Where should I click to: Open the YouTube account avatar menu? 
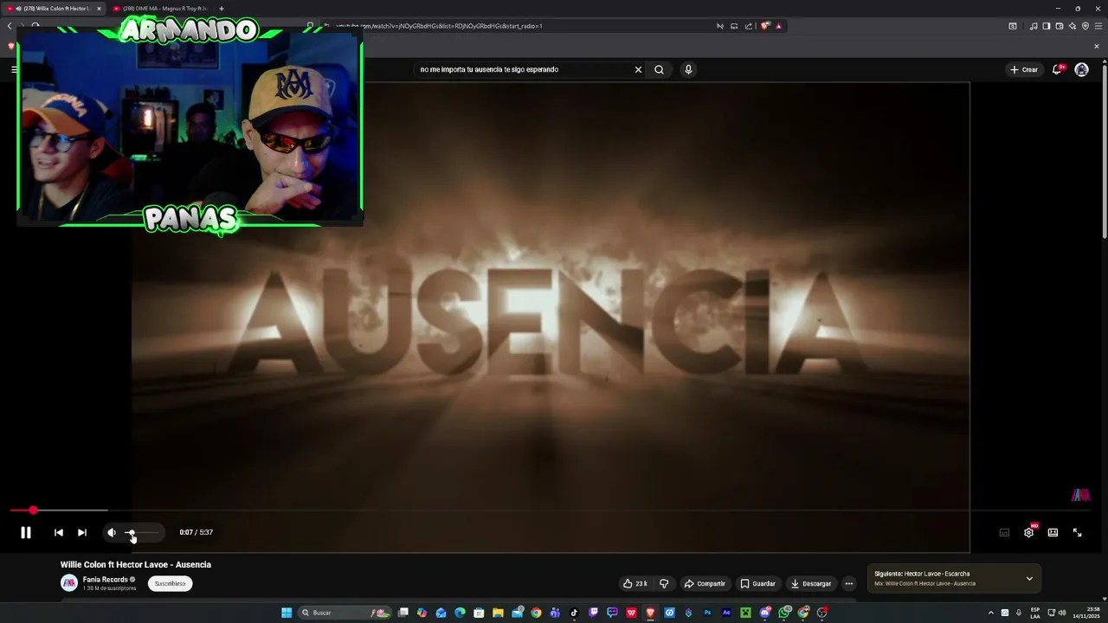[1081, 69]
